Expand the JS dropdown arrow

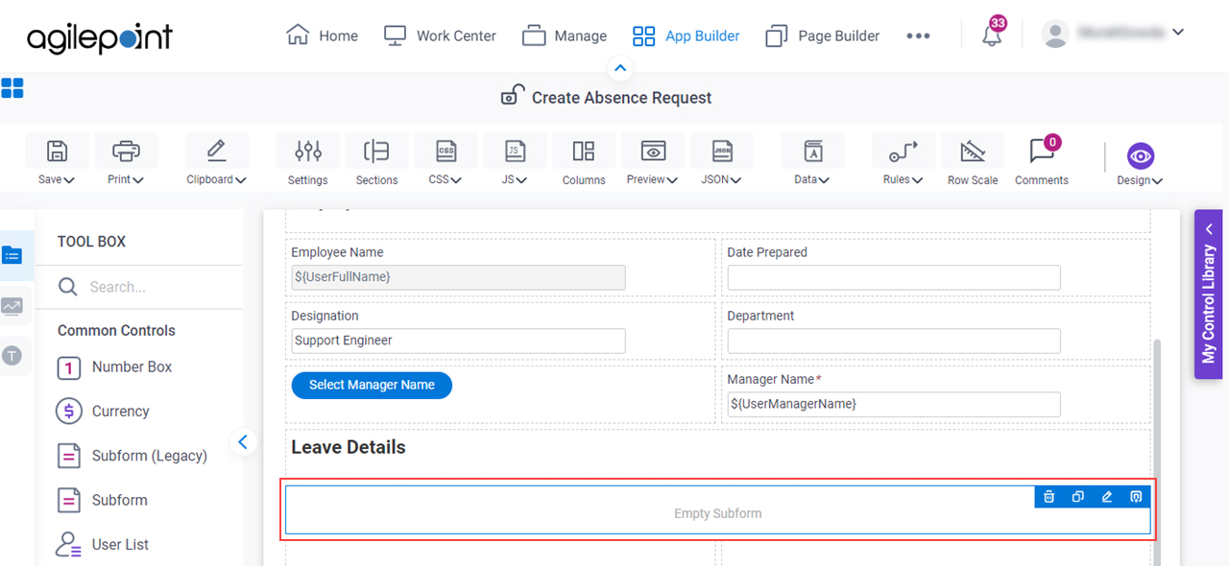click(521, 180)
